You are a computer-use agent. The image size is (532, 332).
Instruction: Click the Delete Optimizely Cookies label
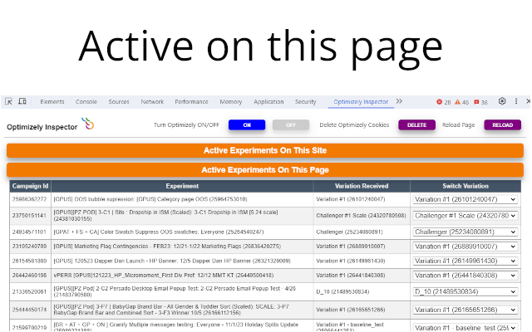point(354,125)
